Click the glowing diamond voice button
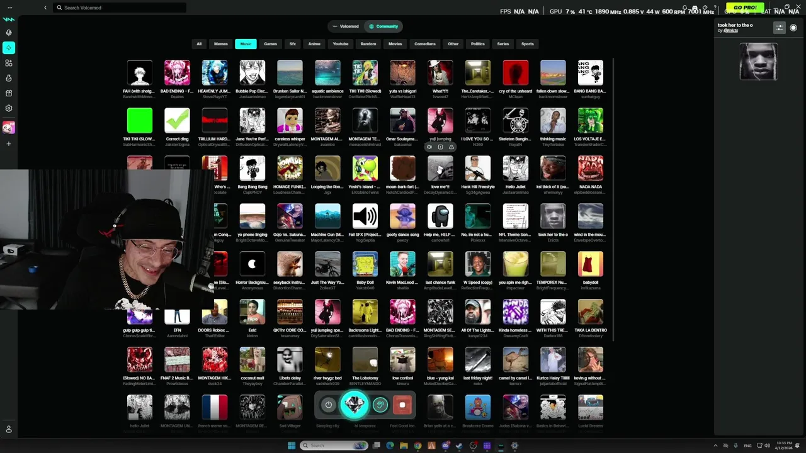The width and height of the screenshot is (806, 453). 355,405
